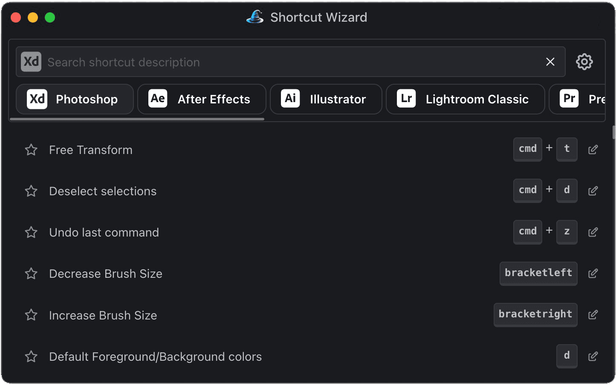Image resolution: width=616 pixels, height=385 pixels.
Task: Edit the Free Transform shortcut
Action: click(x=593, y=150)
